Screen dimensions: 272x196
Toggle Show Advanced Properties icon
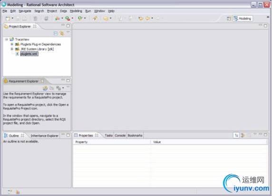tap(243, 135)
